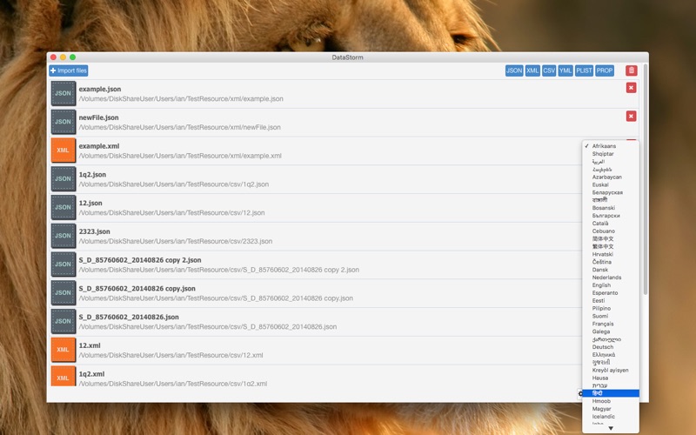Choose Afrikaans in language menu
The height and width of the screenshot is (435, 696).
click(611, 146)
